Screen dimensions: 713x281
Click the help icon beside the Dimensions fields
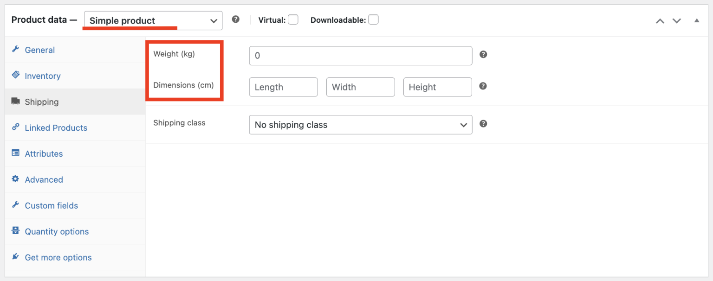[x=483, y=86]
